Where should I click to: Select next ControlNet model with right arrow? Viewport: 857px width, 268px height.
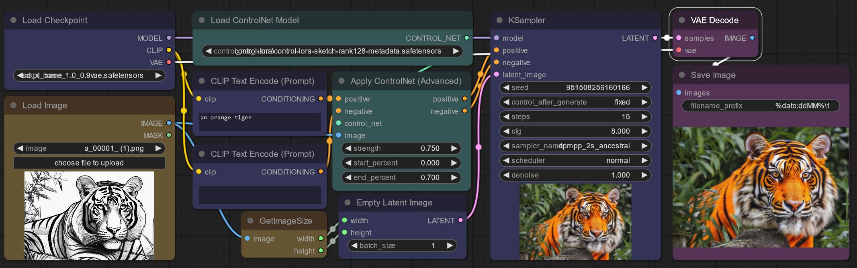pyautogui.click(x=456, y=51)
